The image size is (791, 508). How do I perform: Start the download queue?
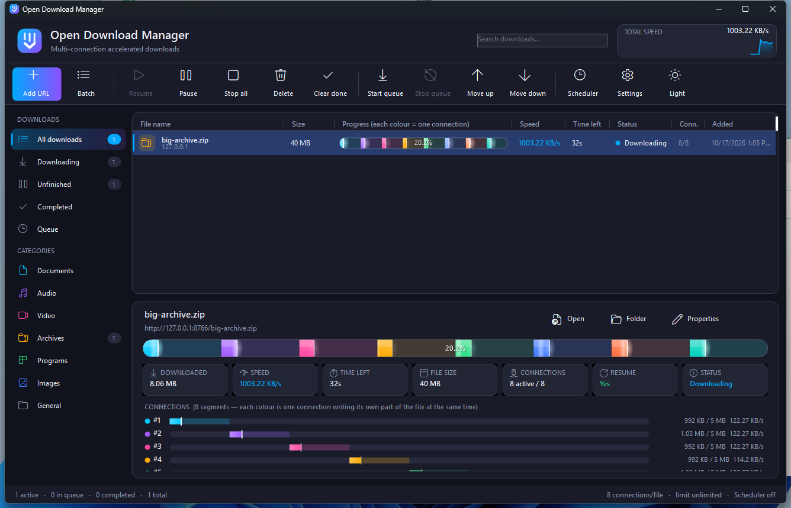(385, 84)
